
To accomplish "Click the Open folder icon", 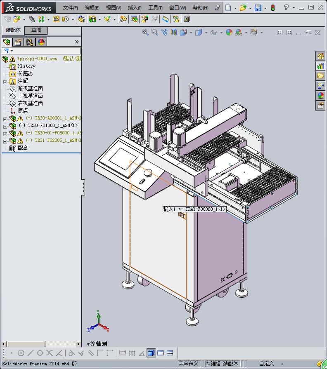I will pyautogui.click(x=243, y=8).
